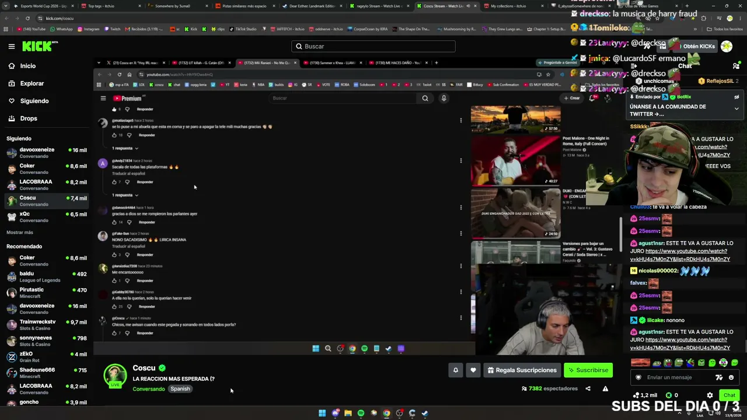
Task: Open Post Malone concert video thumbnail
Action: click(x=516, y=161)
